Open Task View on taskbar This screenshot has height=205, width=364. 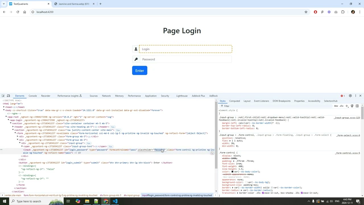tap(68, 201)
